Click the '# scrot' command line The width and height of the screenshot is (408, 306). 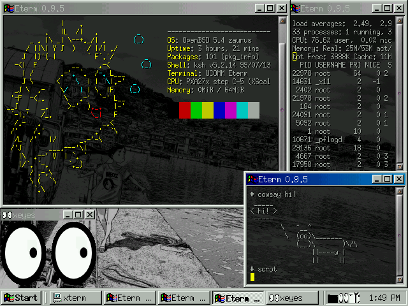pyautogui.click(x=263, y=269)
